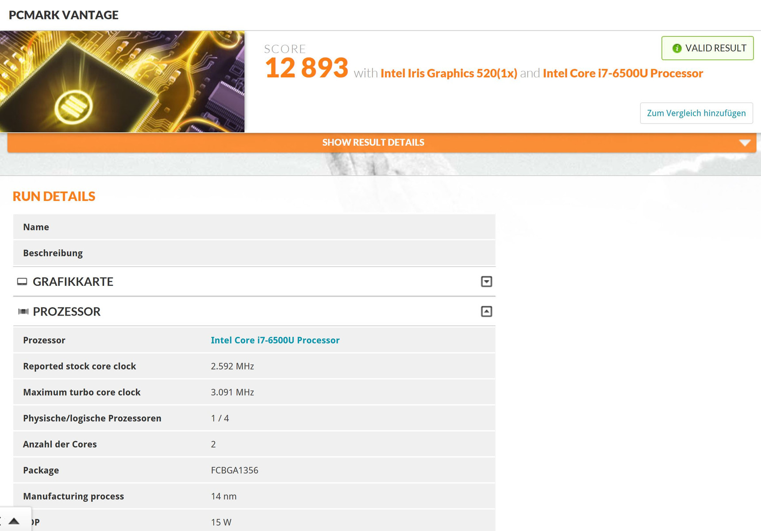Click the PROZESSOR section title
The width and height of the screenshot is (761, 531).
[66, 312]
